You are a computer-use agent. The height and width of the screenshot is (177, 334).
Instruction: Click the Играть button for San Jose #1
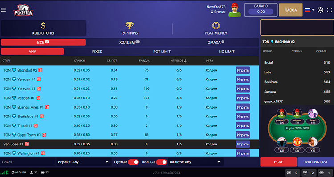(x=243, y=144)
